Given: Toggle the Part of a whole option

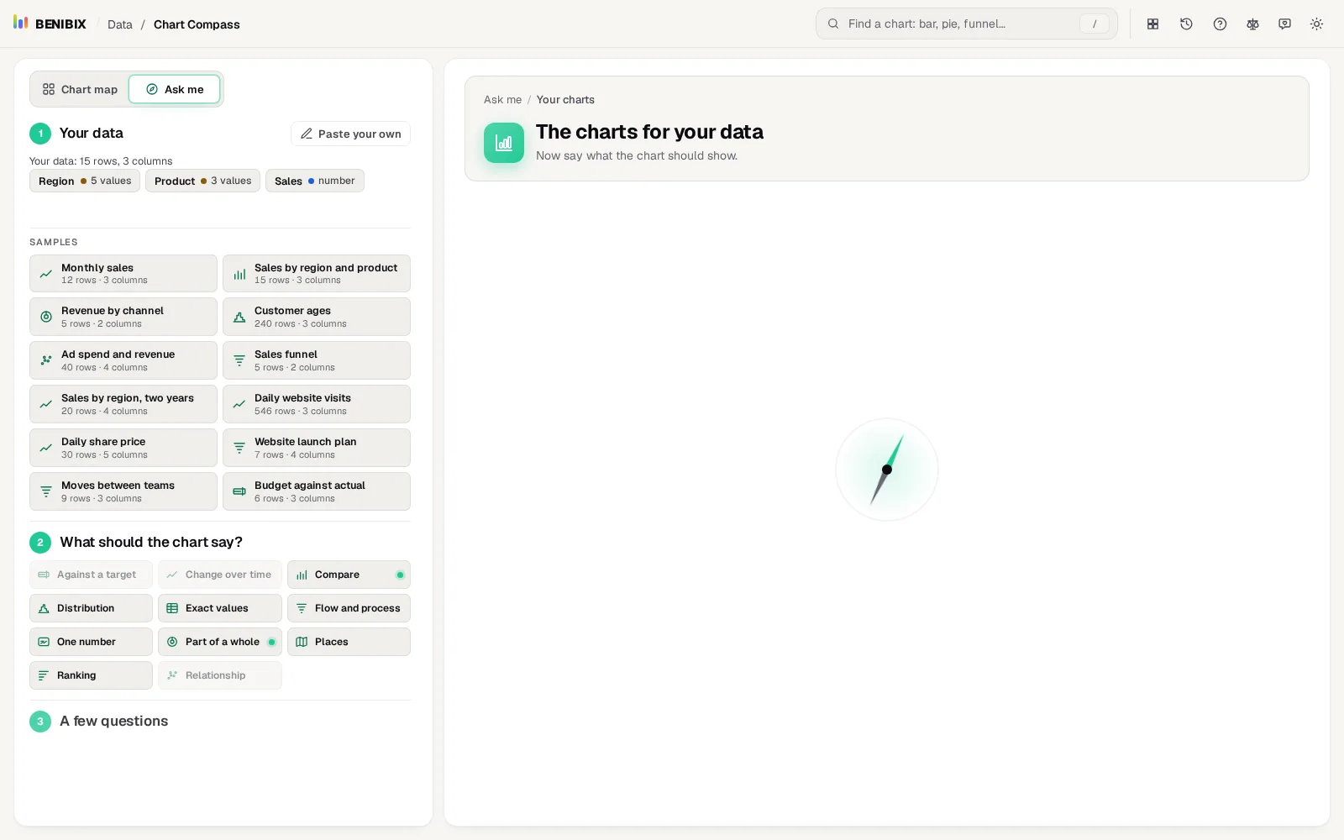Looking at the screenshot, I should click(220, 642).
